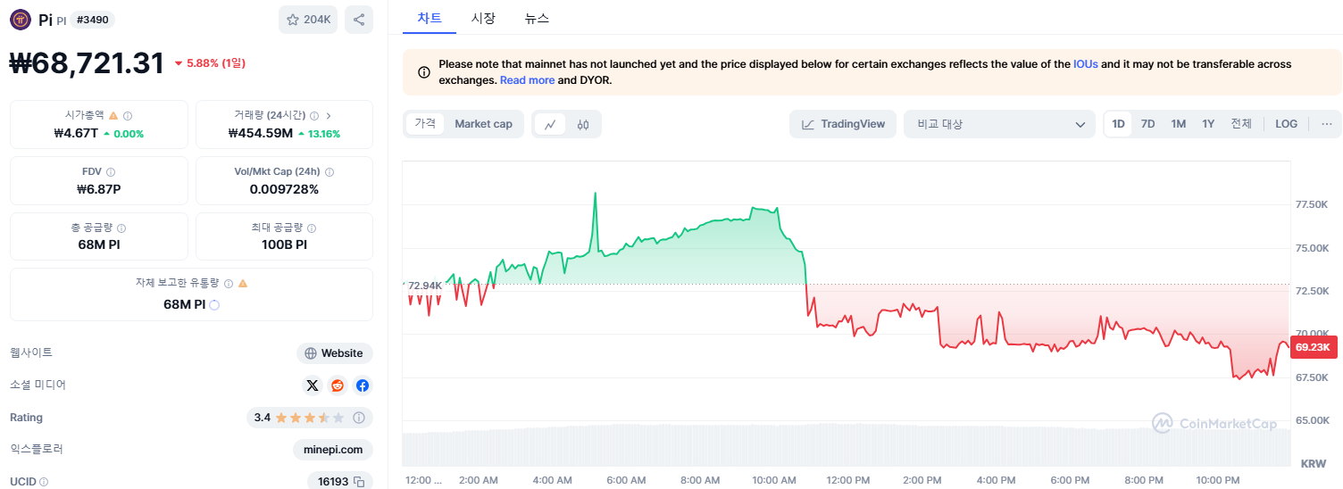Viewport: 1343px width, 489px height.
Task: Click the 5.88% (1일) change text
Action: point(210,63)
